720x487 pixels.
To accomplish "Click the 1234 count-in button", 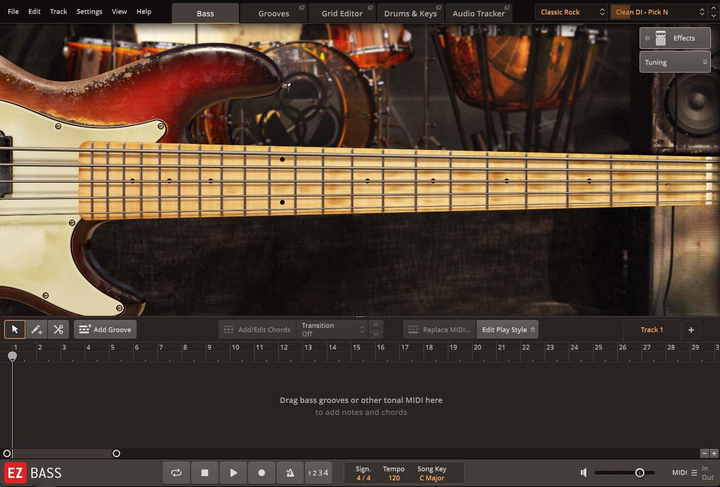I will [318, 472].
